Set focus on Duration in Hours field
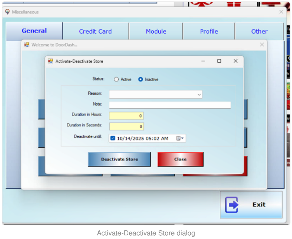292x239 pixels. pyautogui.click(x=126, y=116)
